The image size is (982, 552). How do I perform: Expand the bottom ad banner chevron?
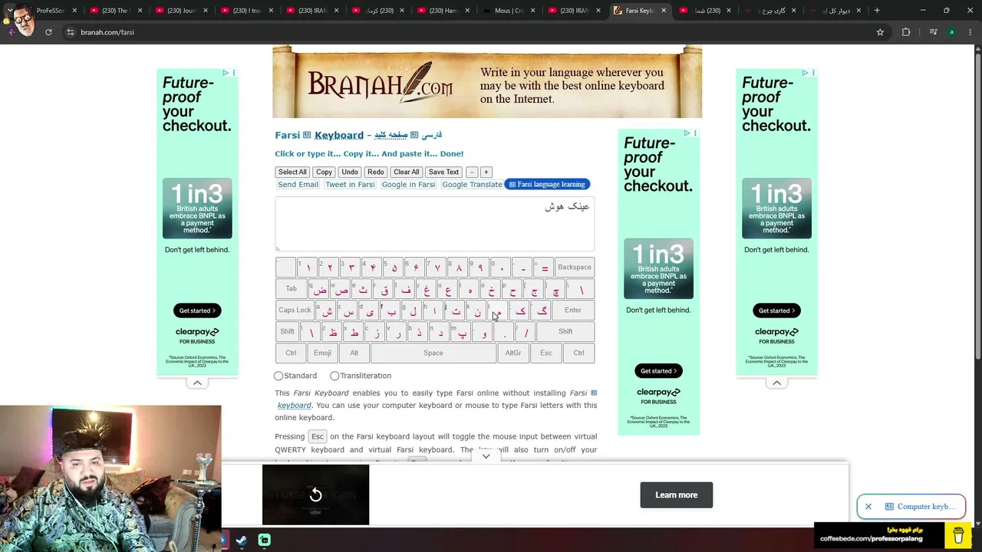click(486, 456)
